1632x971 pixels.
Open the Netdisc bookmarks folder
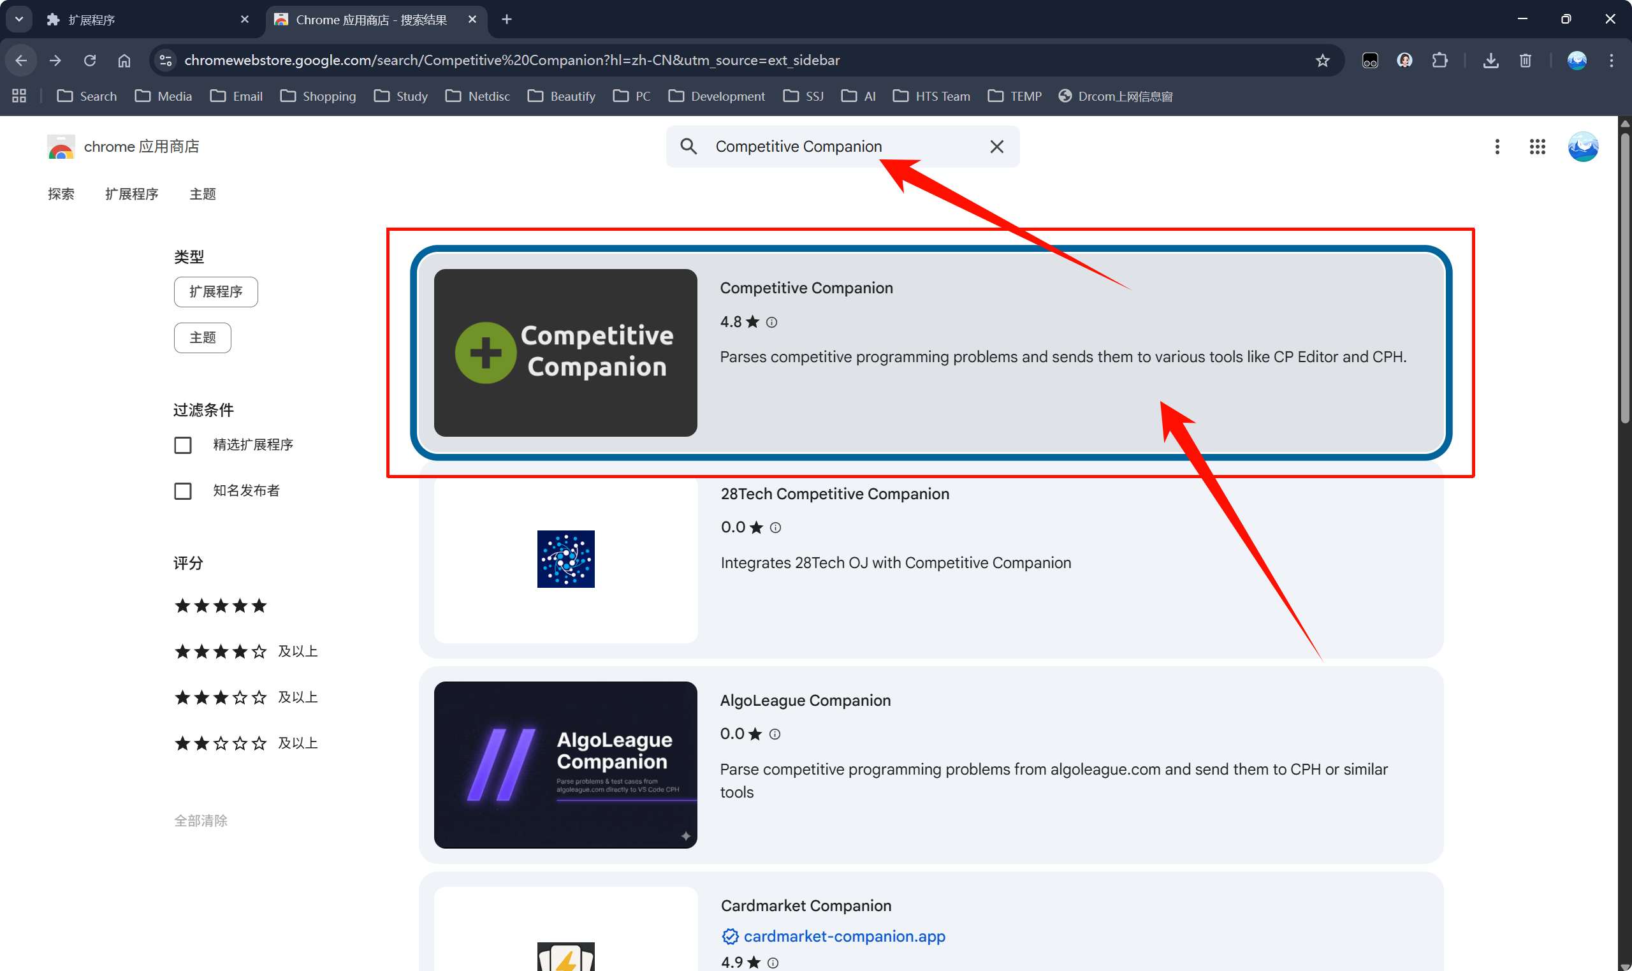coord(477,96)
